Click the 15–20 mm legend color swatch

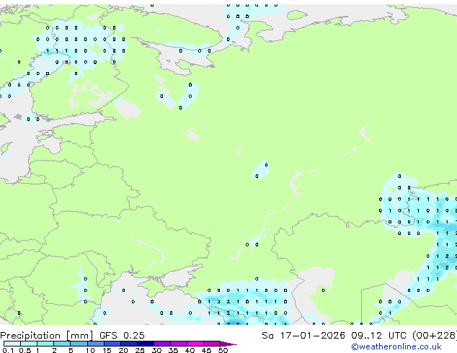(x=112, y=344)
